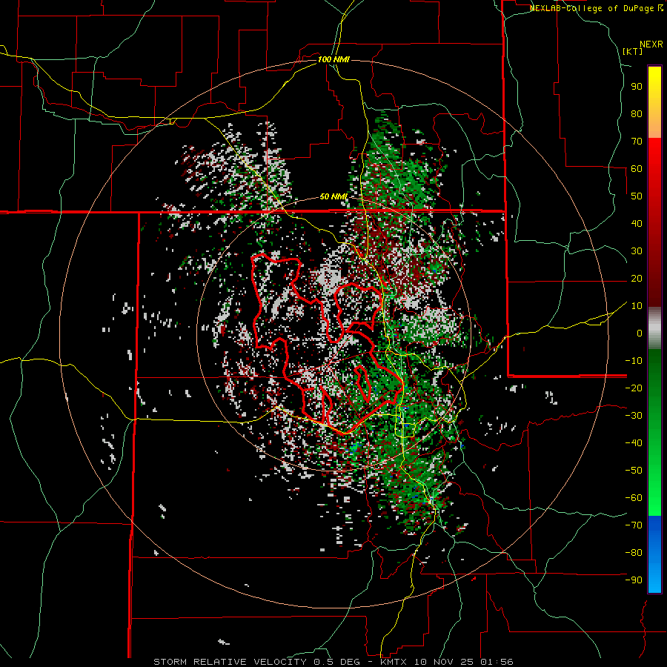Click the positive "70" scale label

[x=637, y=142]
